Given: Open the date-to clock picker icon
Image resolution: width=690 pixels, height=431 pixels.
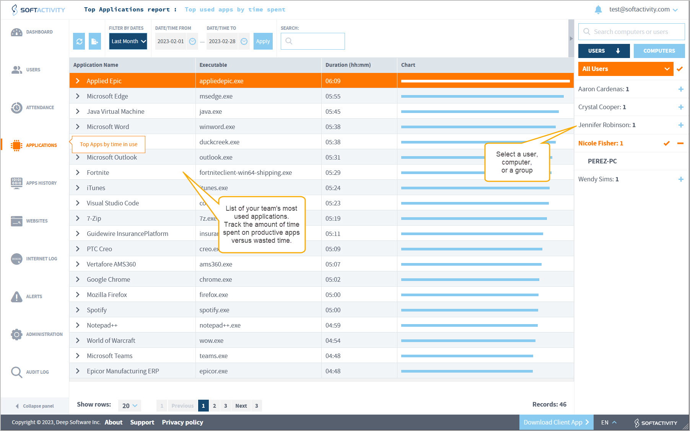Looking at the screenshot, I should point(244,41).
